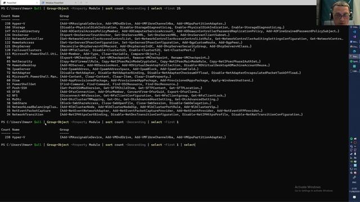Viewport: 360px width, 202px height.
Task: Click the Posh-SSH module name
Action: point(20,88)
